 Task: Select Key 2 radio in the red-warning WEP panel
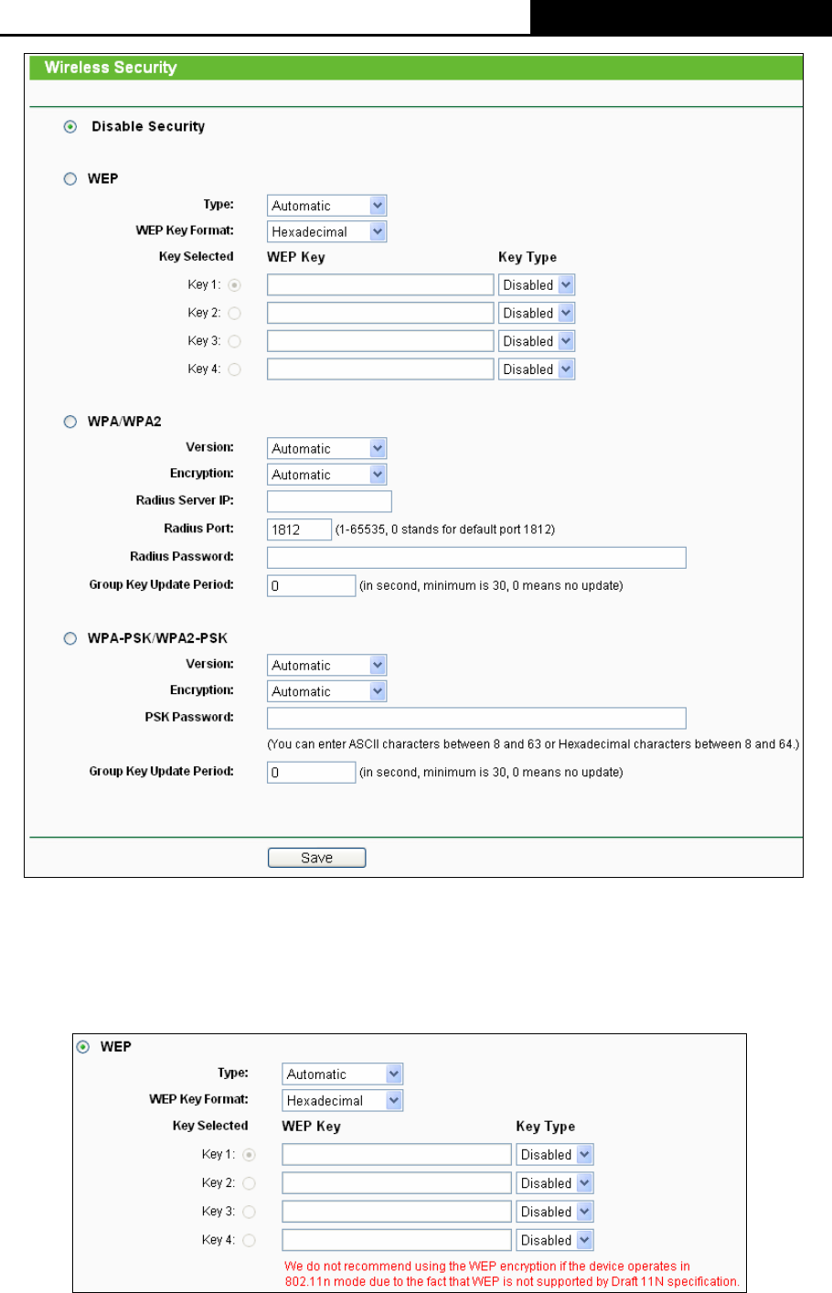[250, 1183]
